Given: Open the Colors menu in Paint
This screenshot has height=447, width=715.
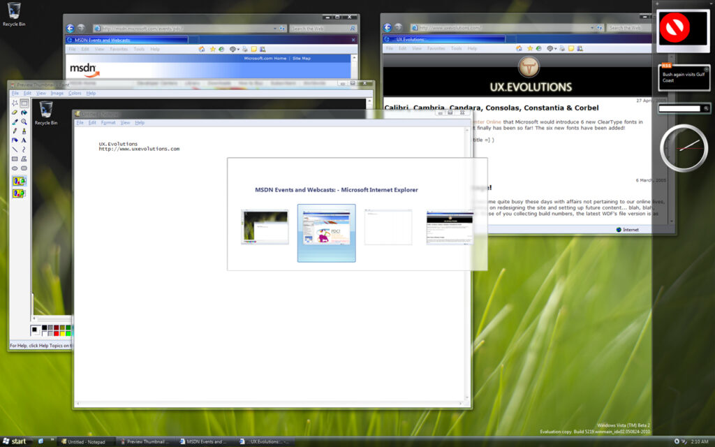Looking at the screenshot, I should point(75,93).
